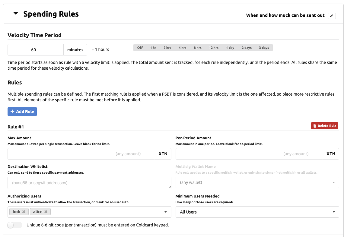This screenshot has width=347, height=237.
Task: Click the Destination Whitelist address textarea
Action: (x=89, y=183)
